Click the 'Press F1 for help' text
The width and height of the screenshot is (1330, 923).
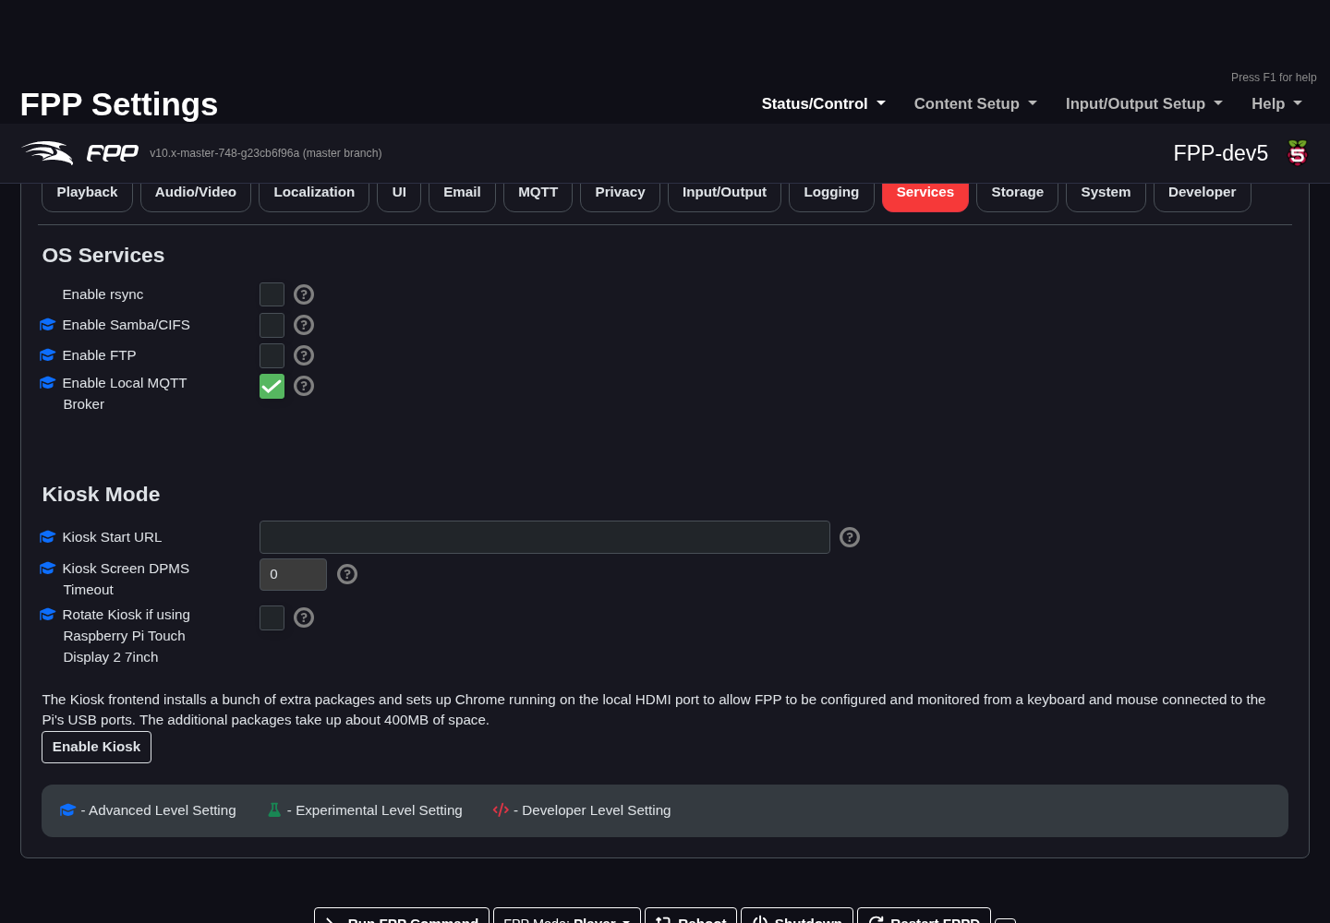1274,78
